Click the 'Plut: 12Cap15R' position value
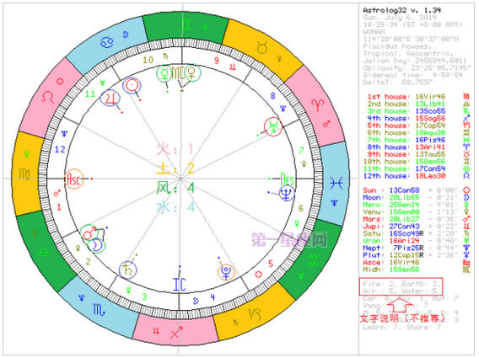This screenshot has height=358, width=479. 406,255
